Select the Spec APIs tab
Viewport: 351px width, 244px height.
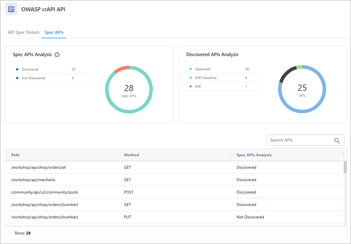click(x=54, y=32)
